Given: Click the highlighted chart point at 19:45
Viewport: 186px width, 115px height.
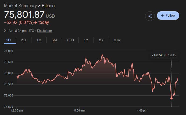Looking at the screenshot, I should (171, 98).
